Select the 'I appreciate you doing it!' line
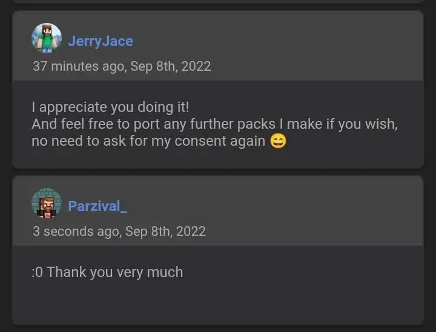The width and height of the screenshot is (436, 332). (110, 107)
